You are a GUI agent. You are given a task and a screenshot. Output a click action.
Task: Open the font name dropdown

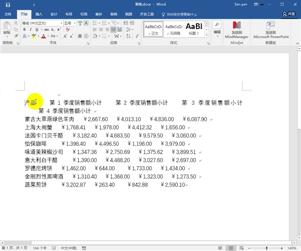(61, 23)
